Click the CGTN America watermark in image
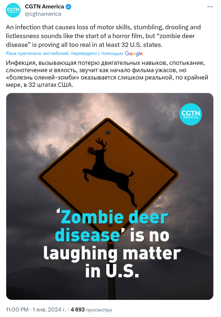This screenshot has height=317, width=221. coord(191,114)
